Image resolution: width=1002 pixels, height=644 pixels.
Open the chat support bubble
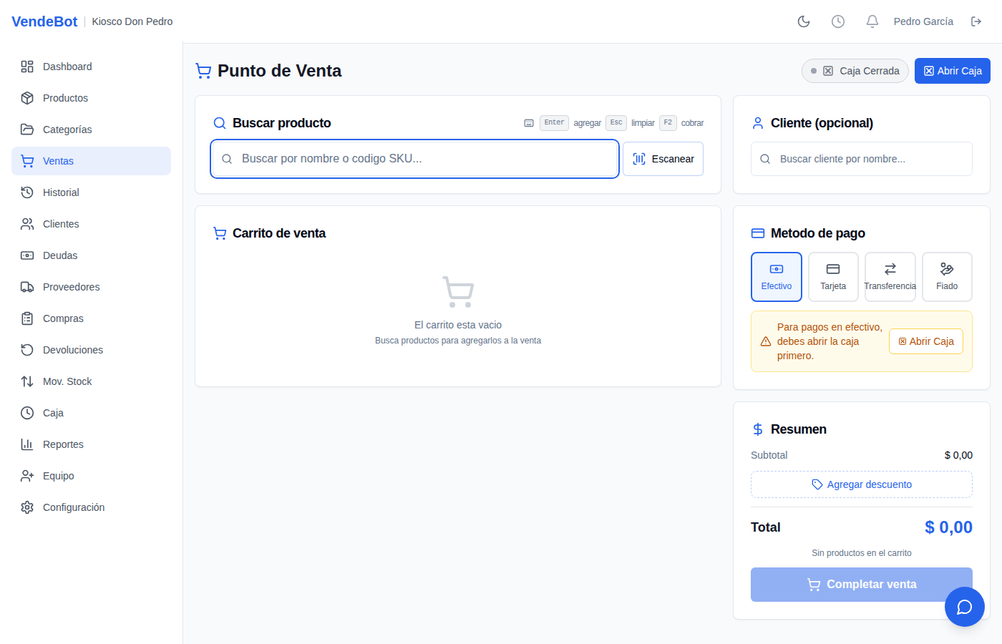pyautogui.click(x=965, y=607)
